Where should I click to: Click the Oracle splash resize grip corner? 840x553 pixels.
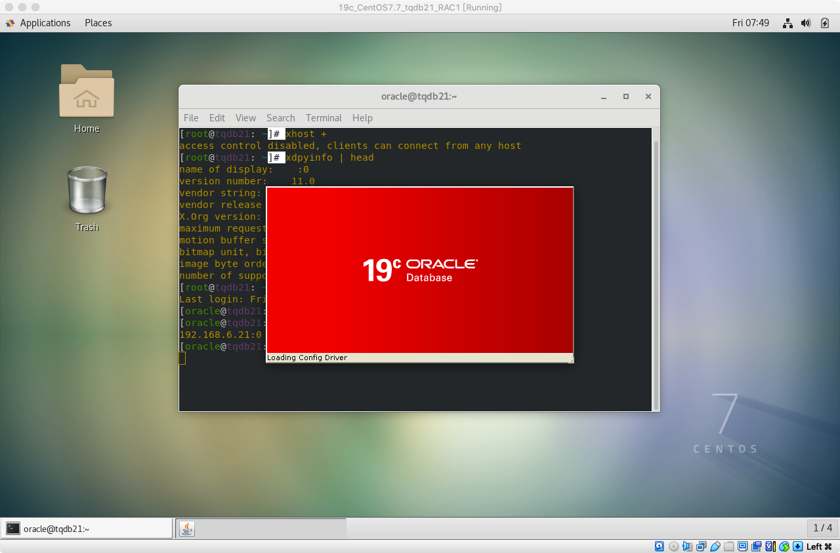tap(570, 359)
